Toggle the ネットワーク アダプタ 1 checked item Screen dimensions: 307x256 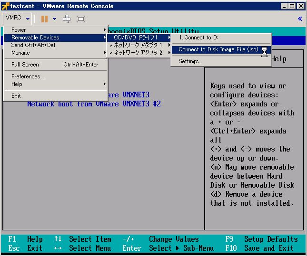(138, 45)
